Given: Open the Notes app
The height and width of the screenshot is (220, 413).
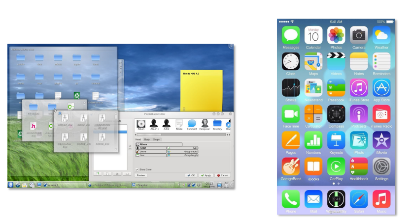Looking at the screenshot, I should pos(359,61).
